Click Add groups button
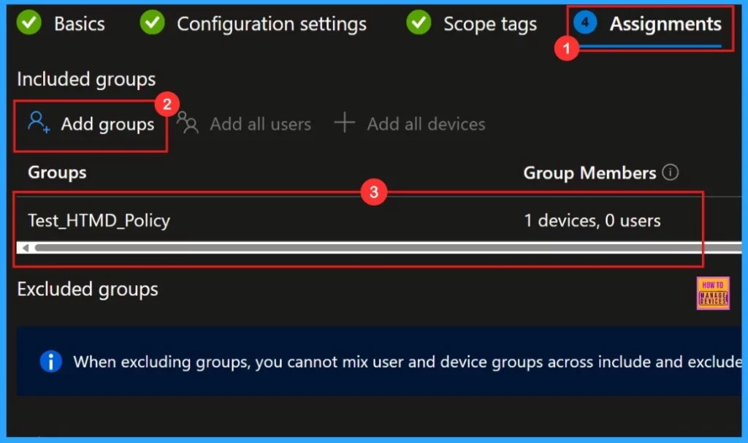The image size is (748, 443). [x=91, y=124]
